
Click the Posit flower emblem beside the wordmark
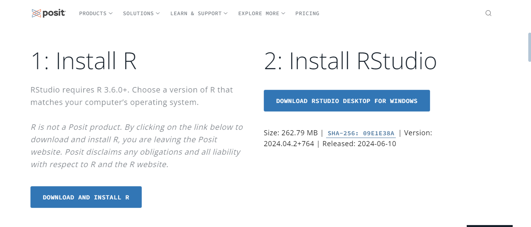point(37,13)
